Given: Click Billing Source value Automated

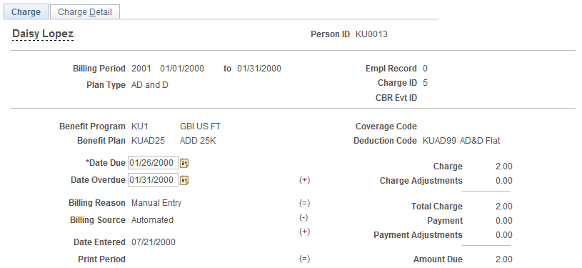Looking at the screenshot, I should (x=152, y=220).
